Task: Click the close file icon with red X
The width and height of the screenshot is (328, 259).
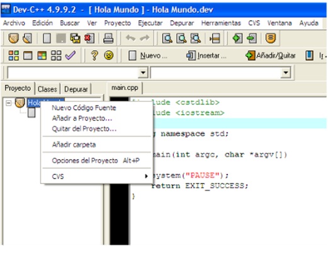Action: pos(89,38)
